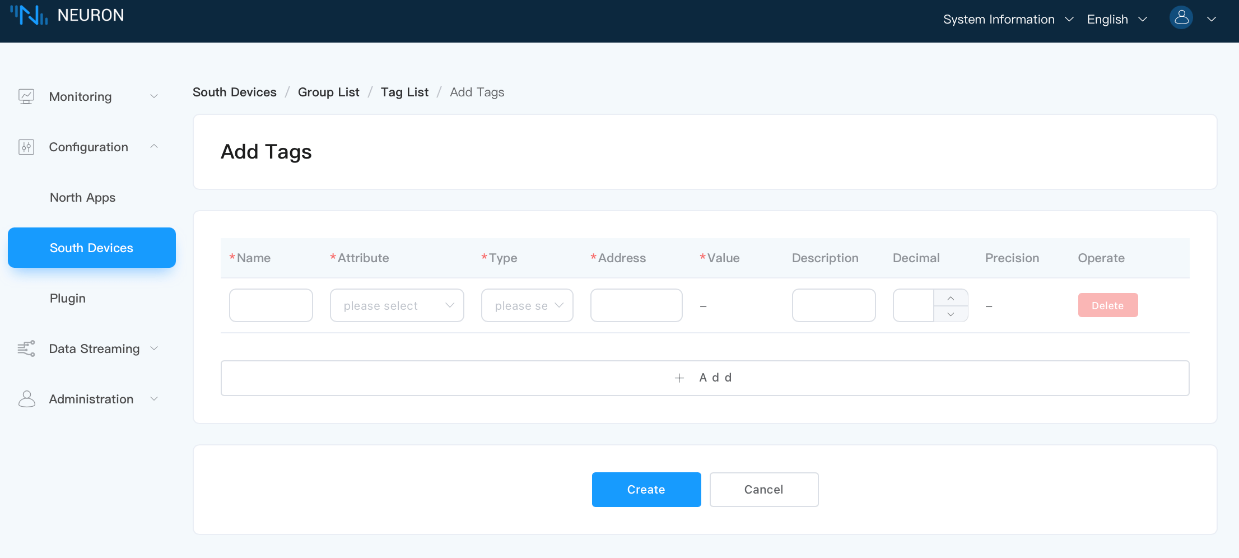
Task: Open the Type dropdown
Action: click(527, 306)
